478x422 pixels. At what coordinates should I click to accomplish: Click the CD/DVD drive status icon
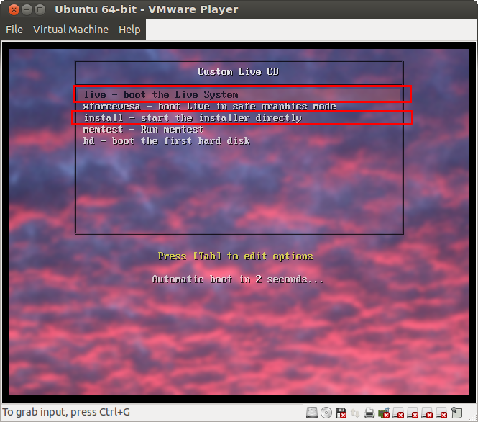(326, 413)
